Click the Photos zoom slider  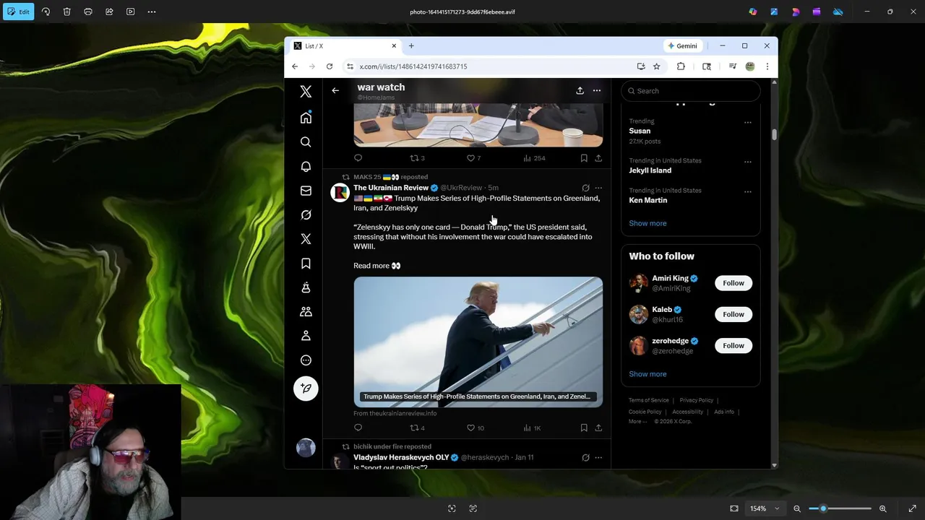coord(840,508)
